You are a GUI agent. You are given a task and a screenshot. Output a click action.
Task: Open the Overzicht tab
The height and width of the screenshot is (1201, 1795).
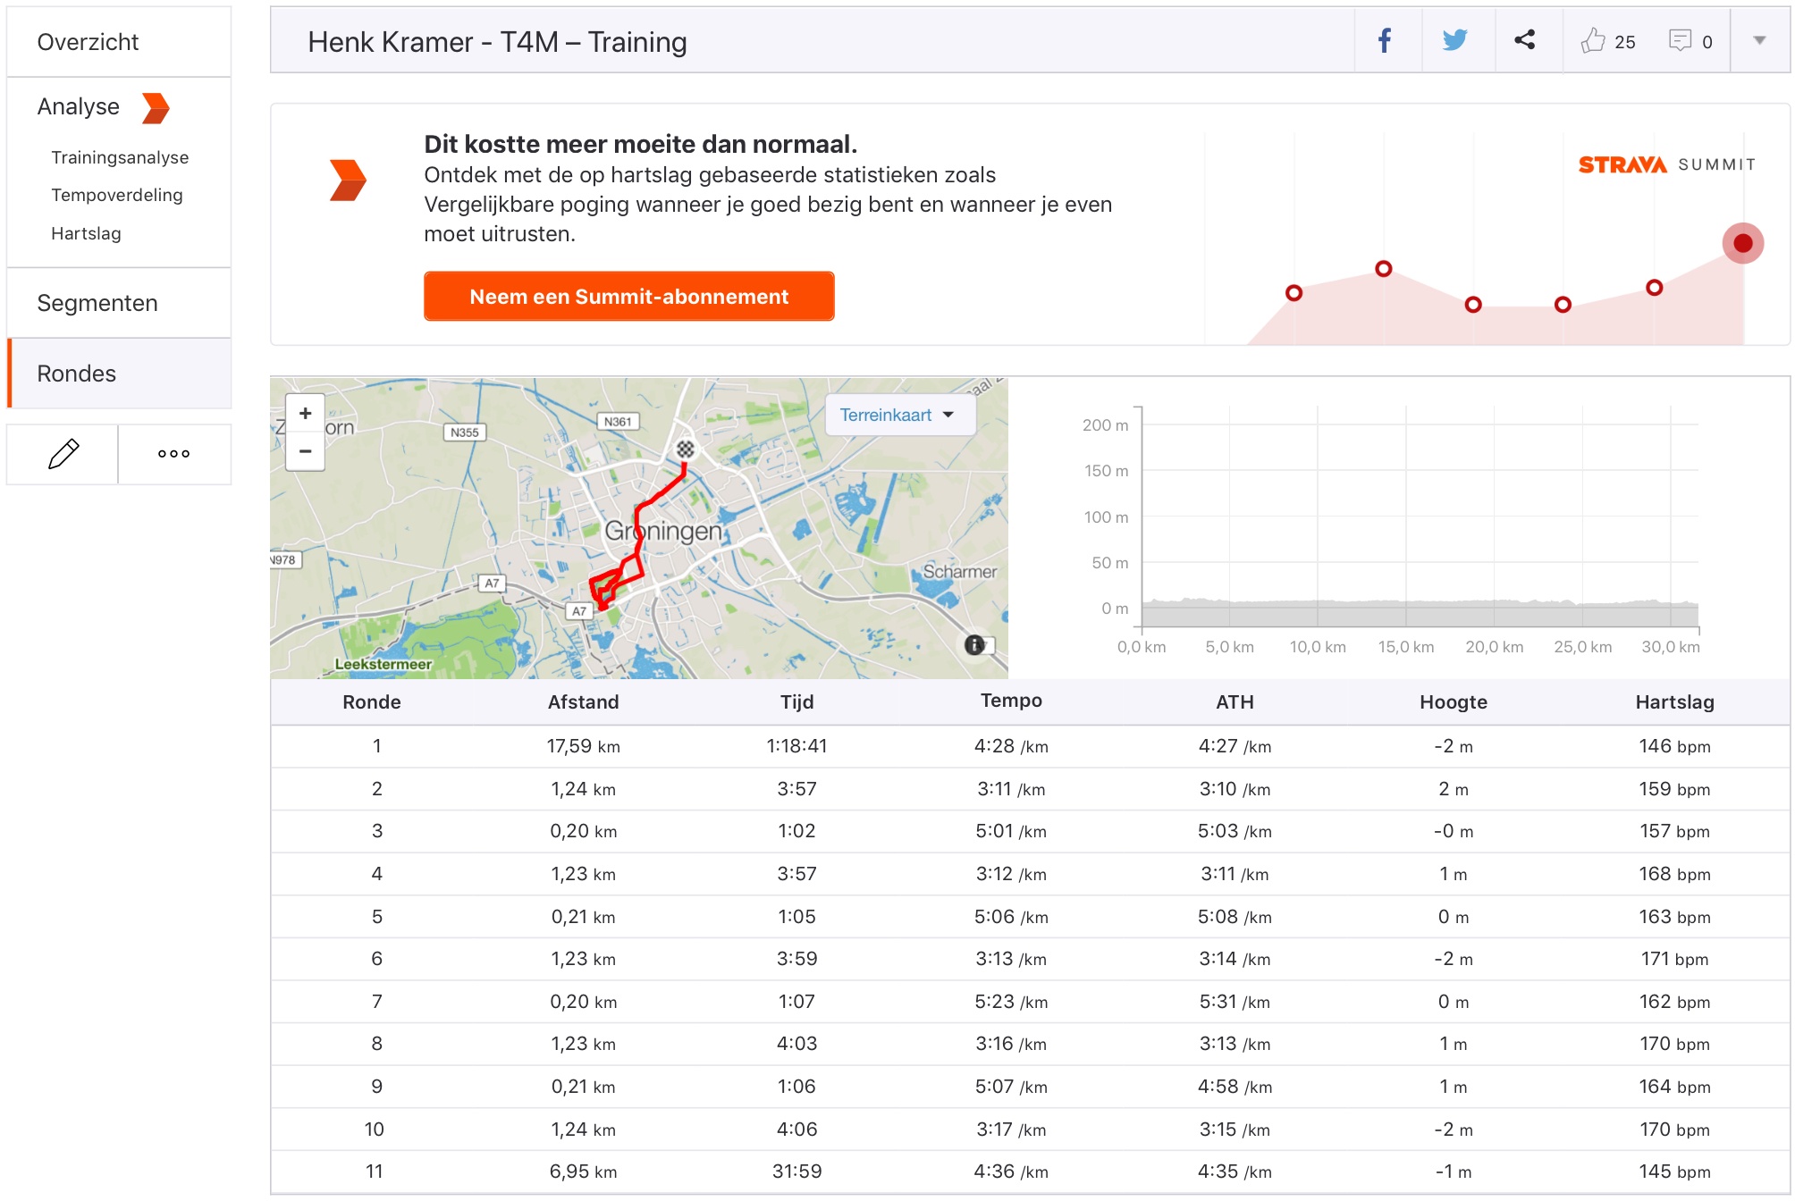click(88, 42)
